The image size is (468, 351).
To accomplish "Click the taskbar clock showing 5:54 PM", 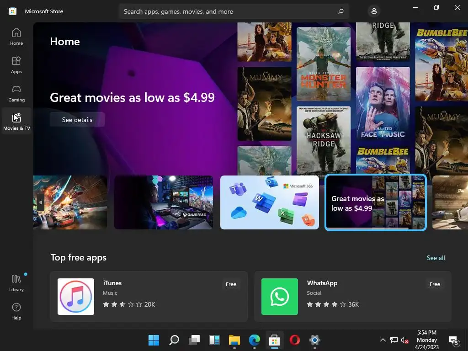I will point(427,340).
